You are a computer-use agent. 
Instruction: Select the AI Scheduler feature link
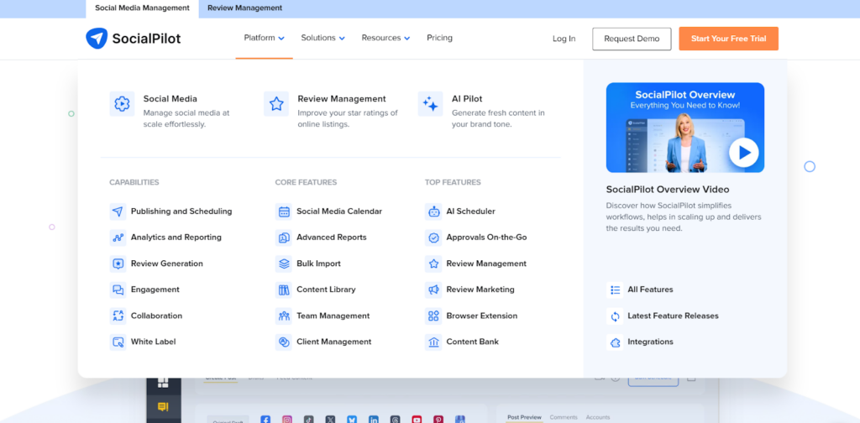pos(470,211)
